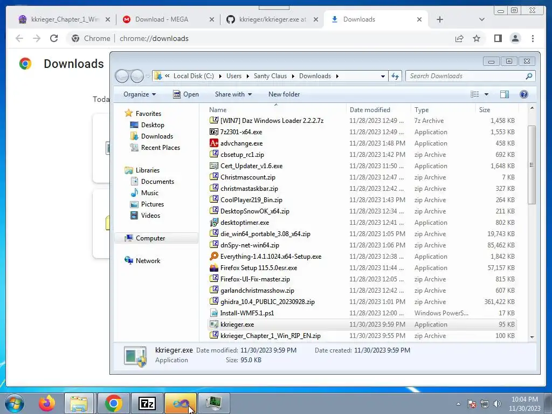Open Recent Places in the sidebar
The width and height of the screenshot is (552, 414).
160,148
